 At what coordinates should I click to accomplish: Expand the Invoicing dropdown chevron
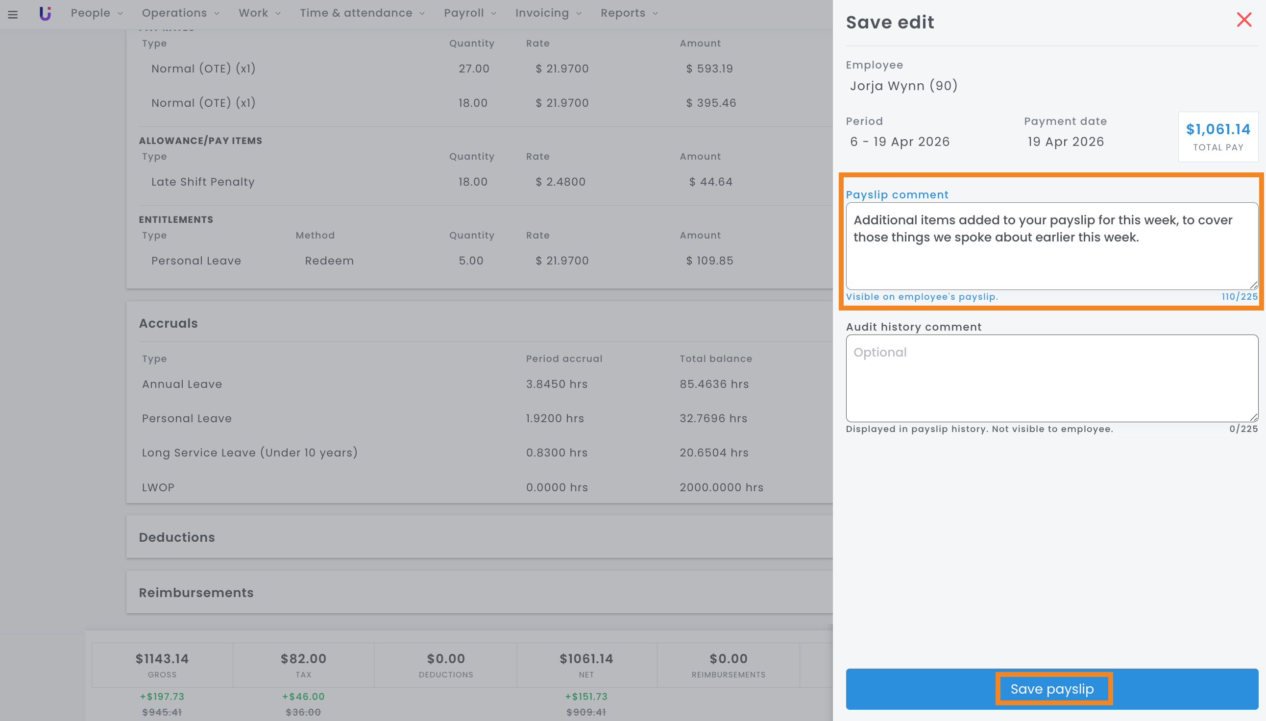(579, 14)
